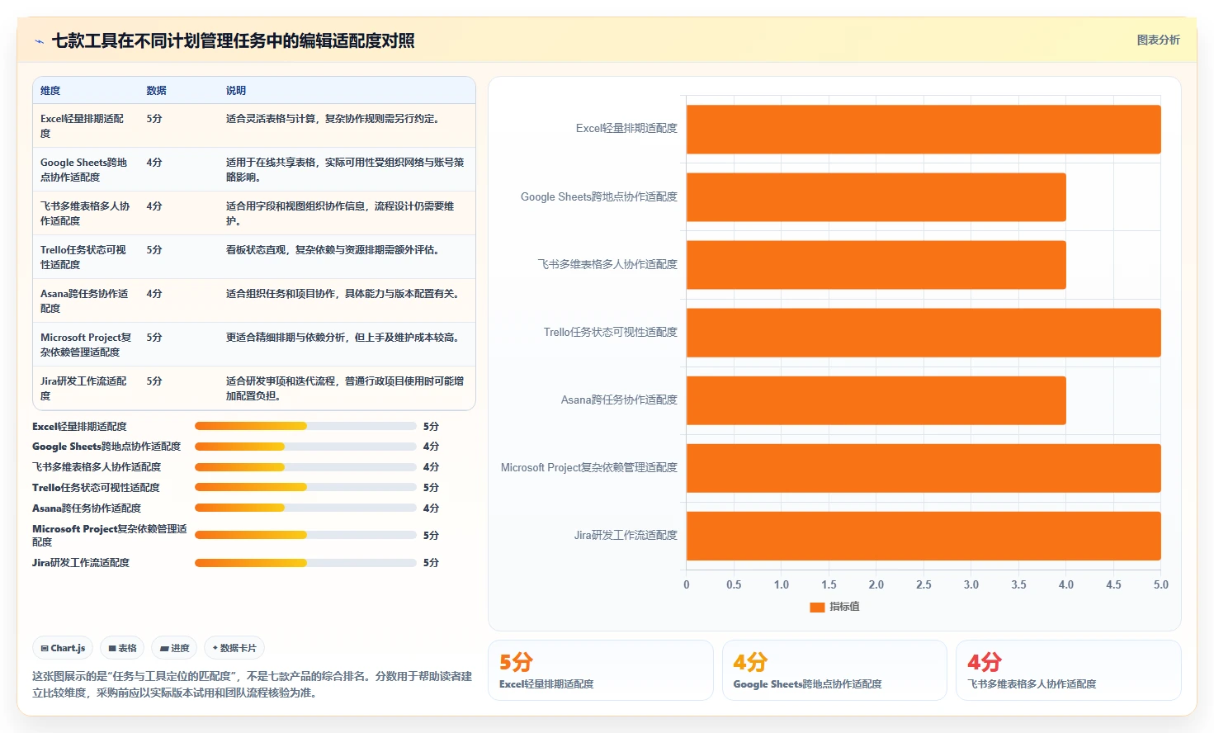Click the Jira bar in the chart
The image size is (1214, 733).
pyautogui.click(x=923, y=536)
